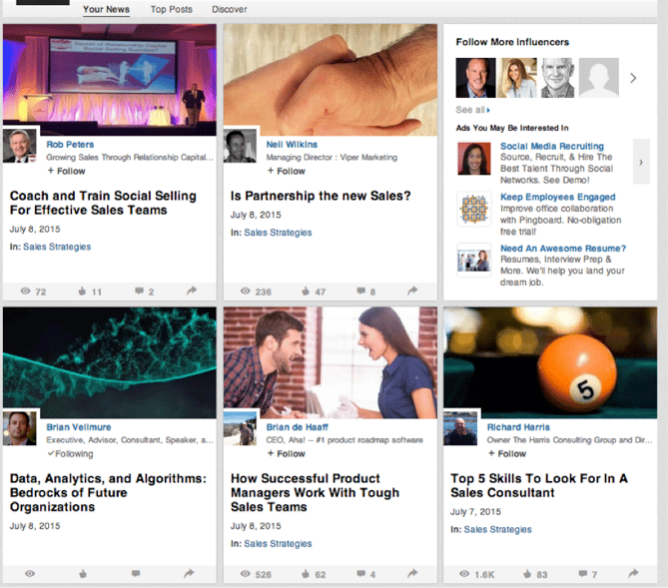
Task: Open the Discover tab
Action: click(x=230, y=9)
